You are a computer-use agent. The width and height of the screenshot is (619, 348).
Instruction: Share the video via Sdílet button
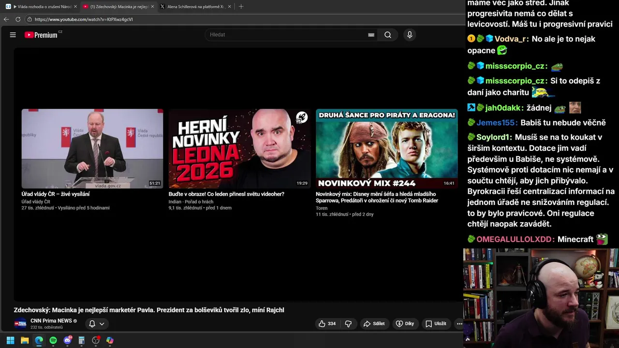coord(374,324)
